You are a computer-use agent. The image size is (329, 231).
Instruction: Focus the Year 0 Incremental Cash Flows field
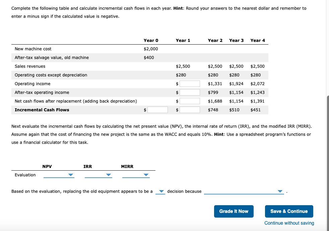point(157,110)
